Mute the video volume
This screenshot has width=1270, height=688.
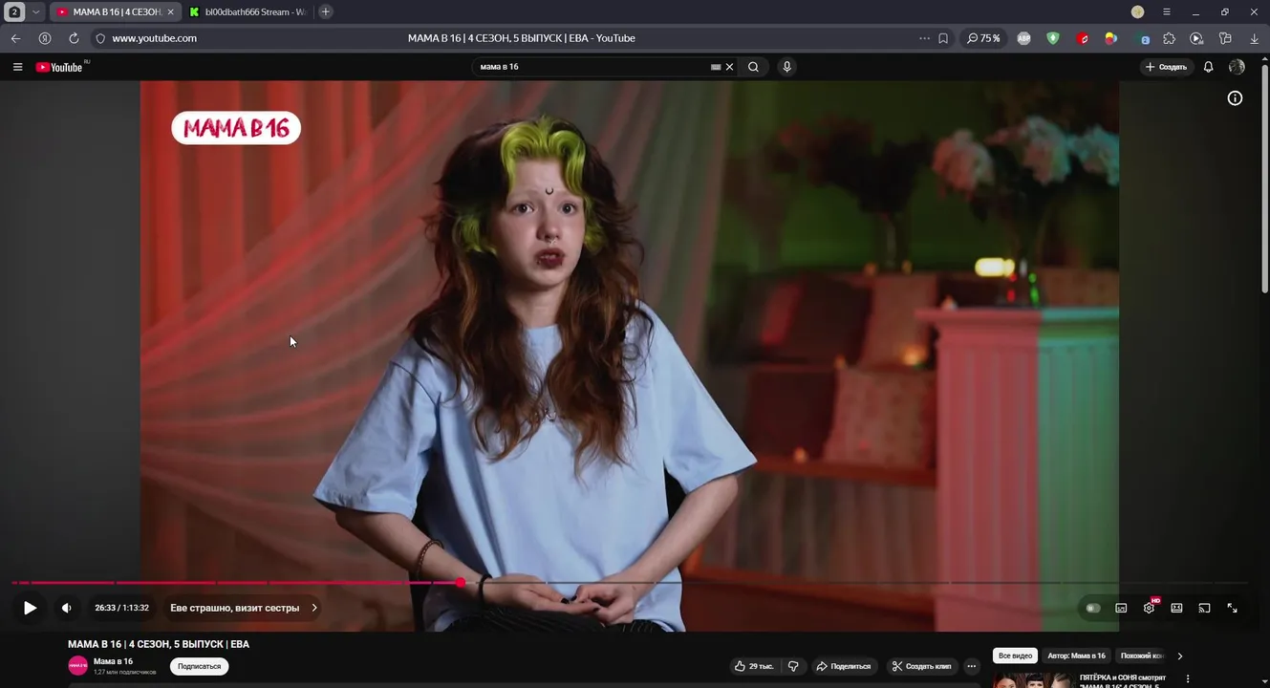coord(66,608)
